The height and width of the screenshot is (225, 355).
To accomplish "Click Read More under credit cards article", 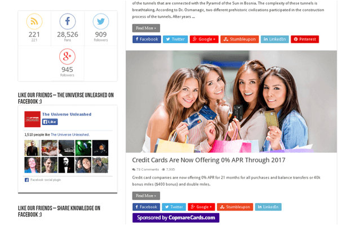I will 146,196.
